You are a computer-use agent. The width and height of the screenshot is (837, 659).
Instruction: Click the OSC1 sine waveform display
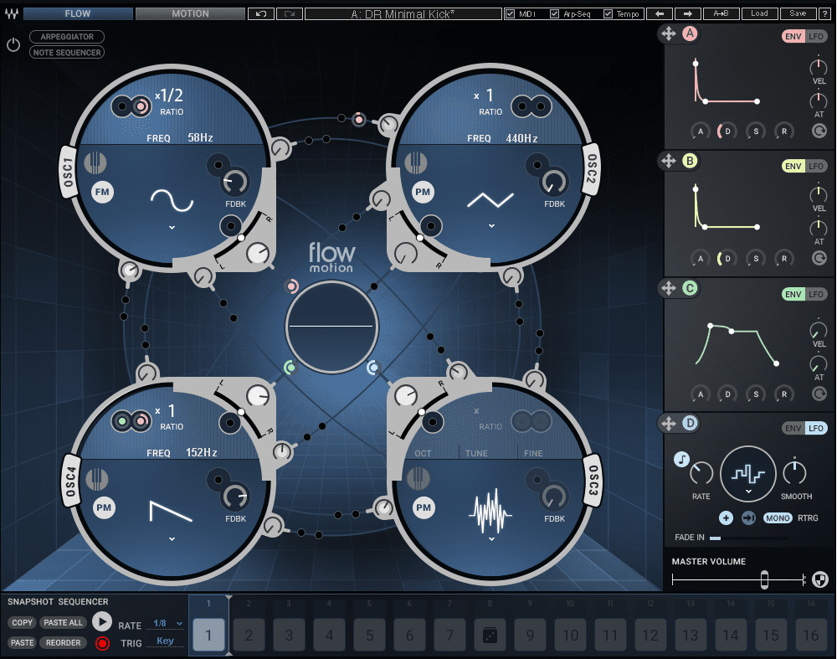172,201
